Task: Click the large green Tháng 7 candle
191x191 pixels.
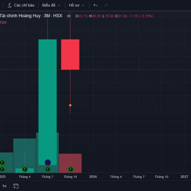Action: [48, 95]
